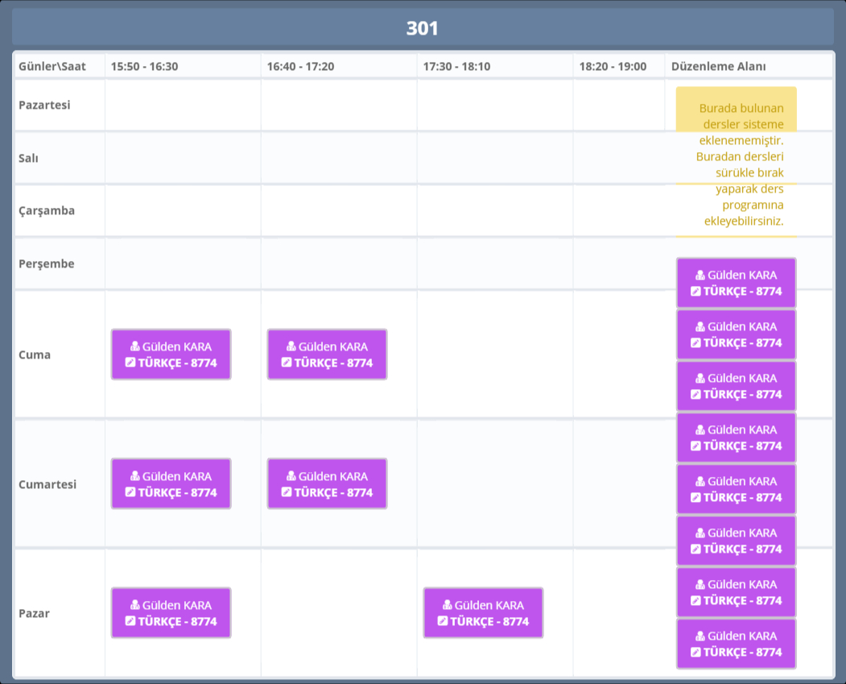Click the yellow information notice about unadded lessons
Screen dimensions: 846x684
pyautogui.click(x=736, y=161)
